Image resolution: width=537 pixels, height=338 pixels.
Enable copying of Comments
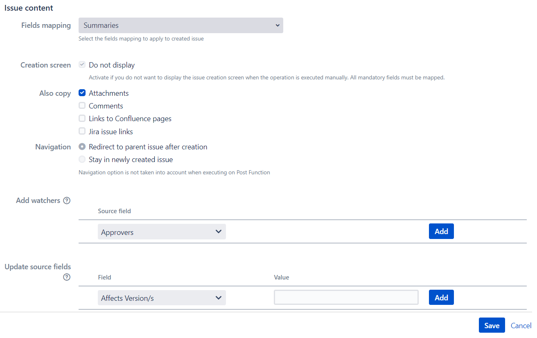click(82, 106)
